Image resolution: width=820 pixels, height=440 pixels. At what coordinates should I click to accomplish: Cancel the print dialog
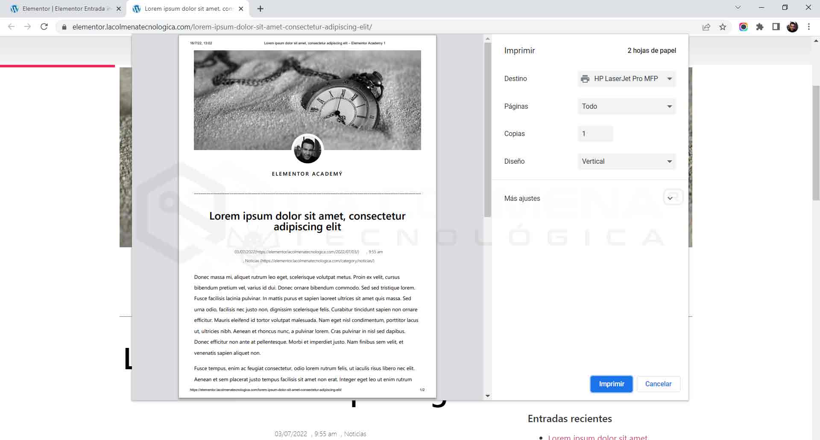click(x=658, y=384)
